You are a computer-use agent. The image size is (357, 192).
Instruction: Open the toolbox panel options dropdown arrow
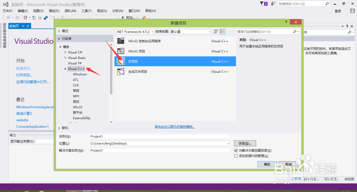[x=342, y=26]
